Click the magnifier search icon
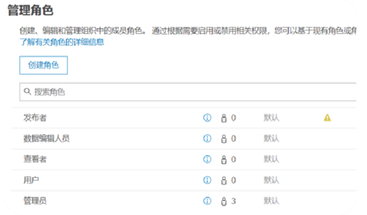The width and height of the screenshot is (367, 215). (x=28, y=91)
